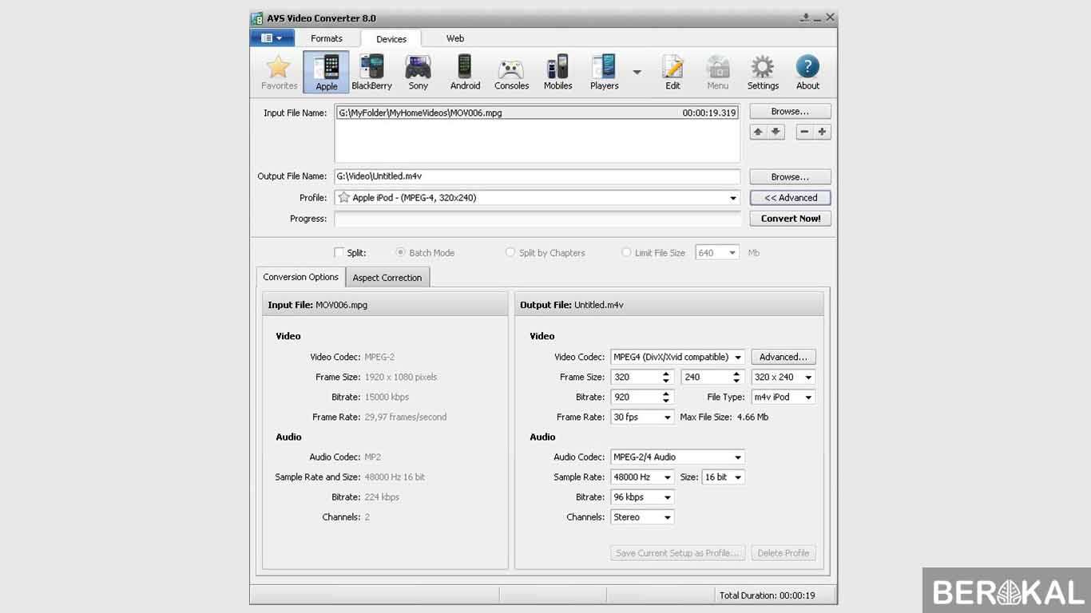Click Save Current Setup as Profile
The width and height of the screenshot is (1091, 613).
(678, 552)
